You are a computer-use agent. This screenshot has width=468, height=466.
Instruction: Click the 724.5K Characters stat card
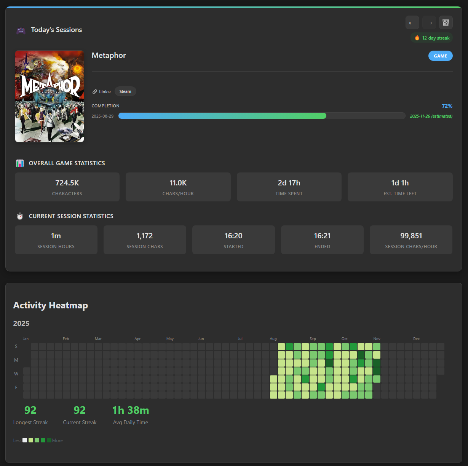67,187
